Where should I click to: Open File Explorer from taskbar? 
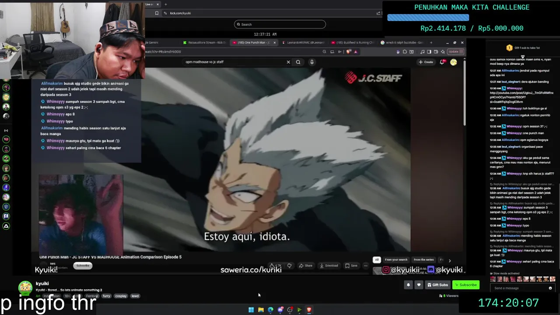coord(261,310)
